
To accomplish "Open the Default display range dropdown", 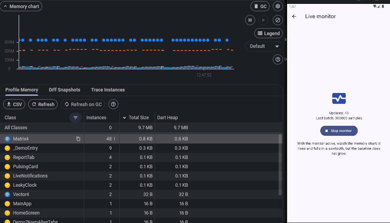I will [264, 46].
